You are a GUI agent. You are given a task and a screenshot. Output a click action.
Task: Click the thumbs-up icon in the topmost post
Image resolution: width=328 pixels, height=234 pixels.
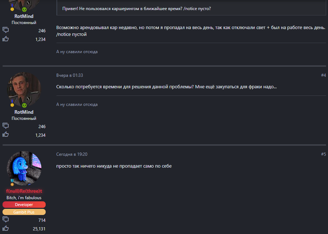click(6, 39)
